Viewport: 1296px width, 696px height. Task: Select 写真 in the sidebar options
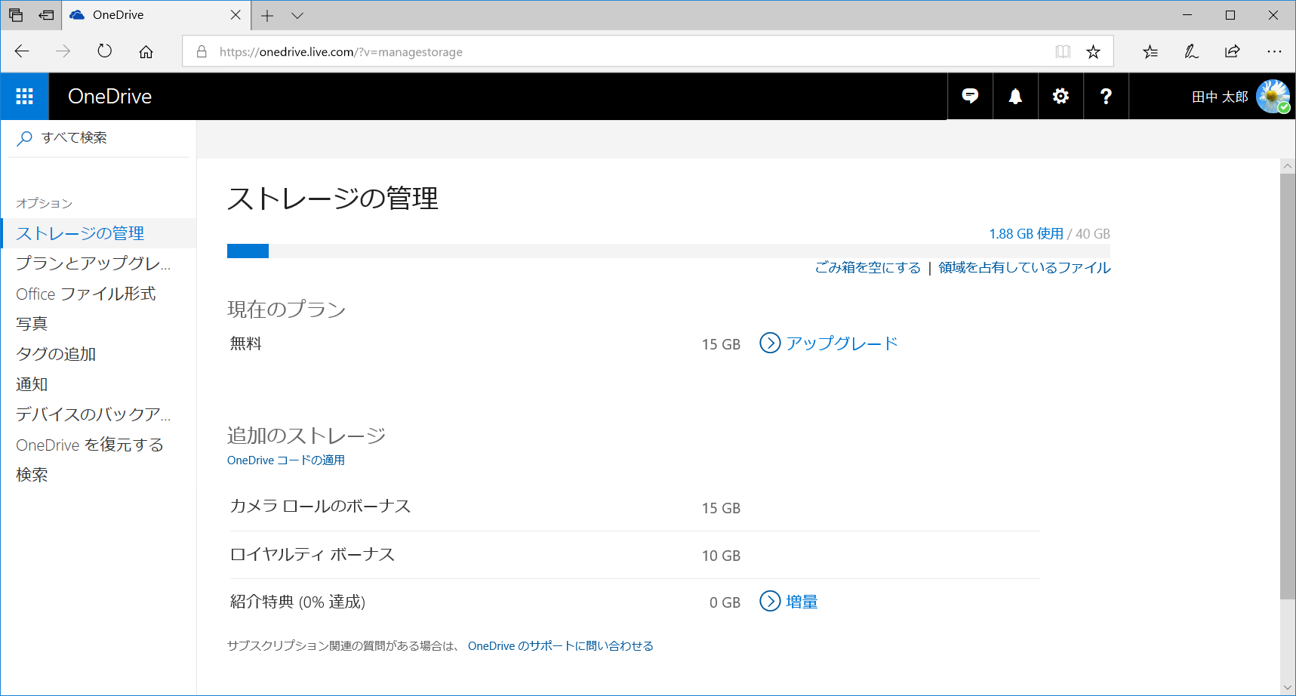31,323
